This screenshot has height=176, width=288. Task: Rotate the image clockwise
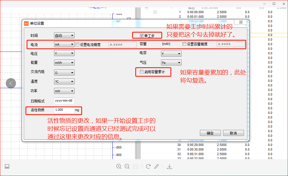coord(148,167)
